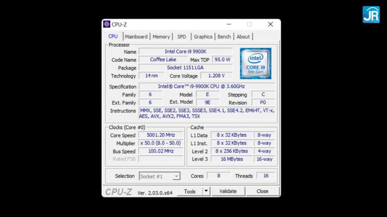Click the Cores value 8
The image size is (387, 217).
tap(219, 176)
